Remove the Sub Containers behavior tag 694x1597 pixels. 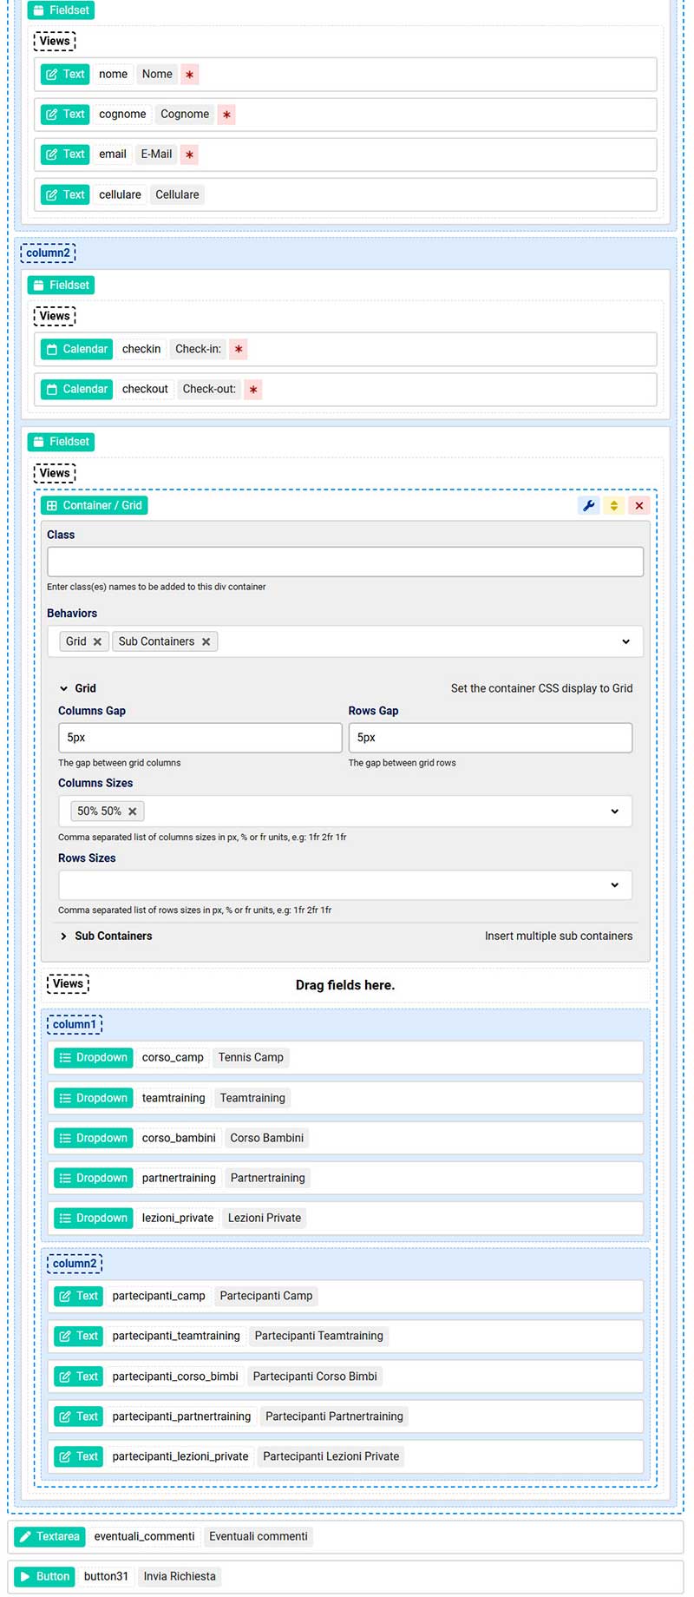pyautogui.click(x=206, y=642)
